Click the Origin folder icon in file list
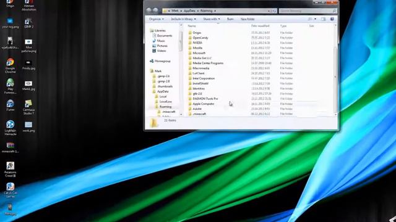The width and height of the screenshot is (396, 222). click(x=190, y=33)
